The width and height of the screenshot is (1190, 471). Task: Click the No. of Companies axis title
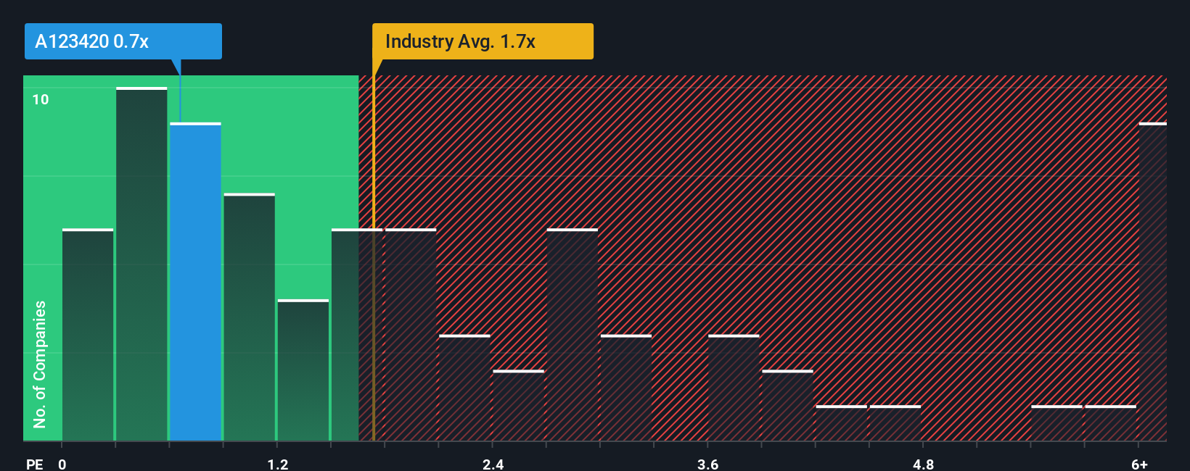tap(40, 364)
